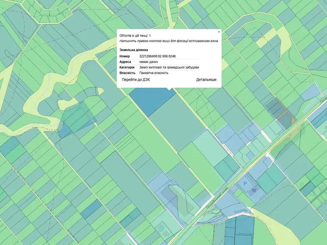Click the blue parking 'P' map icon
This screenshot has width=327, height=245.
coord(245,184)
